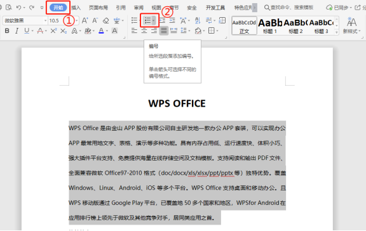Image resolution: width=366 pixels, height=231 pixels.
Task: Open the font color dropdown arrow
Action: coord(107,30)
